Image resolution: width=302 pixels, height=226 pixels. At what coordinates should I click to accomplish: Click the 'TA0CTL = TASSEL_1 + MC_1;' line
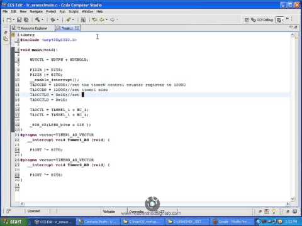tap(59, 110)
